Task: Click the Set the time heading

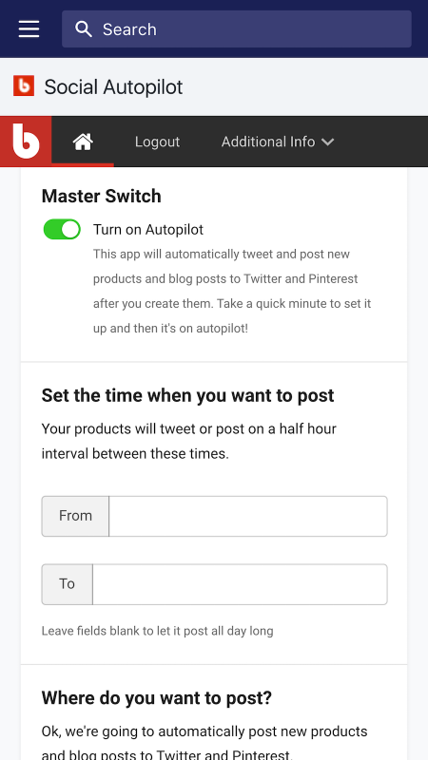Action: (x=187, y=395)
